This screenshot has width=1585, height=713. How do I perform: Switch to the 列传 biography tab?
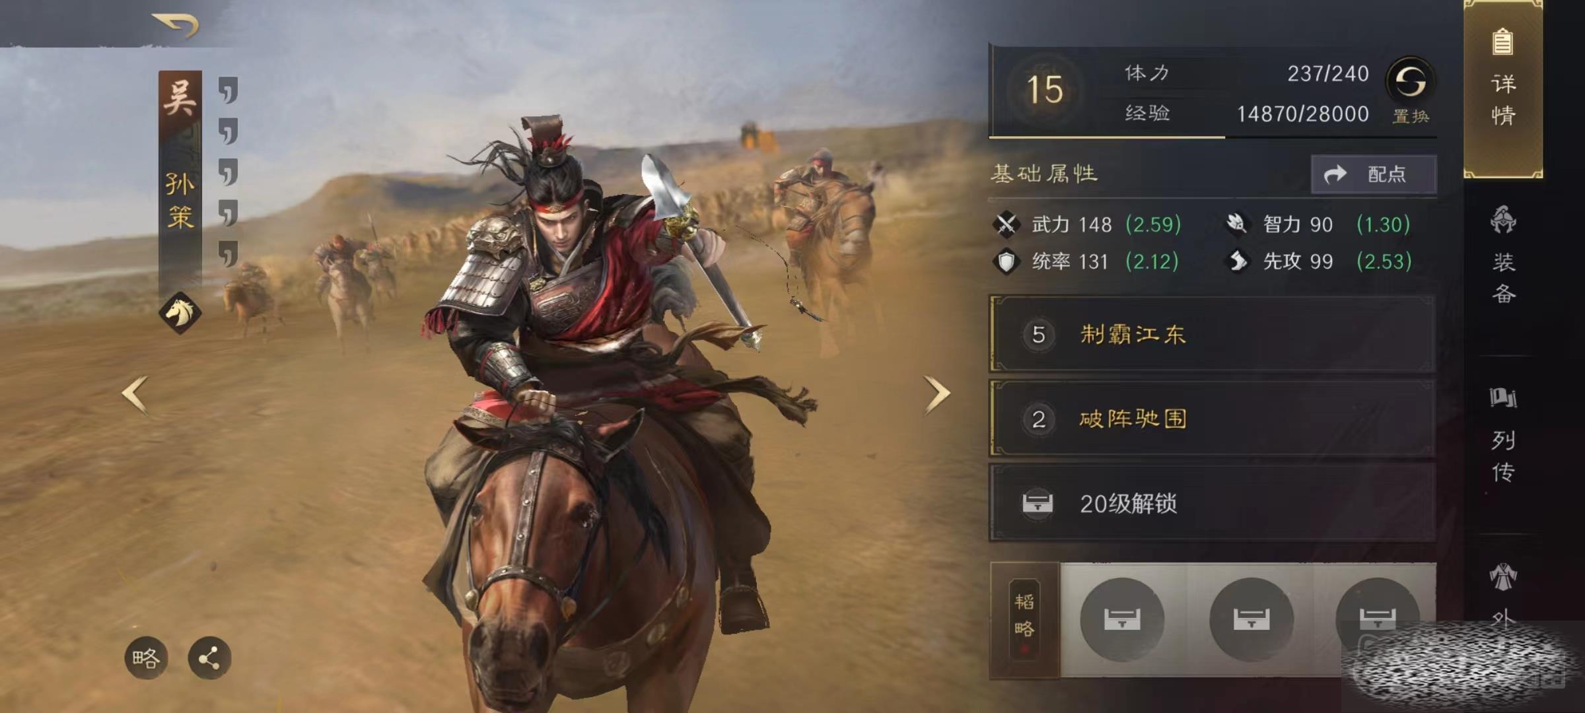pyautogui.click(x=1503, y=436)
